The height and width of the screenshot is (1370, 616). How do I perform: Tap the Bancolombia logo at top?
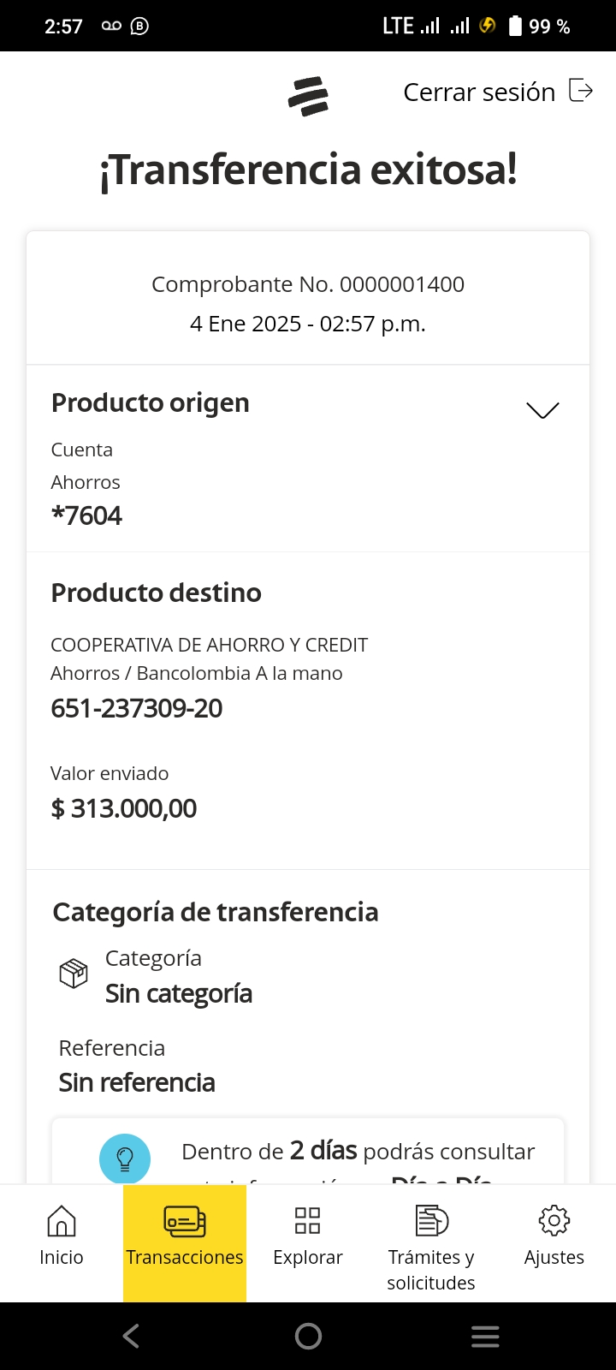point(308,96)
